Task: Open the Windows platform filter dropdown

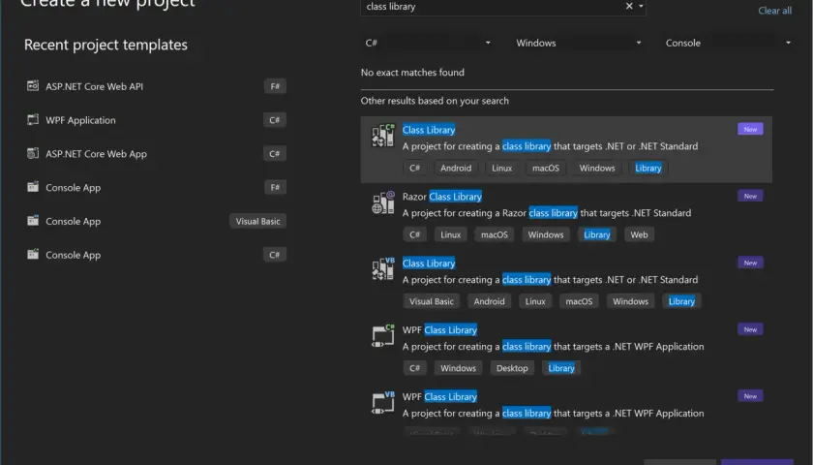Action: (579, 43)
